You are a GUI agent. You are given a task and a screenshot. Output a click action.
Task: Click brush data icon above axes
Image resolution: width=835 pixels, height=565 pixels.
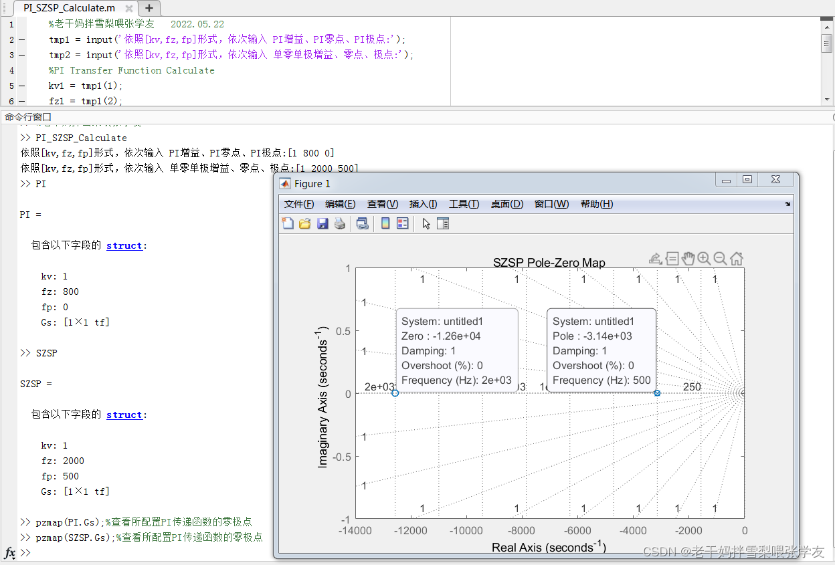point(656,259)
